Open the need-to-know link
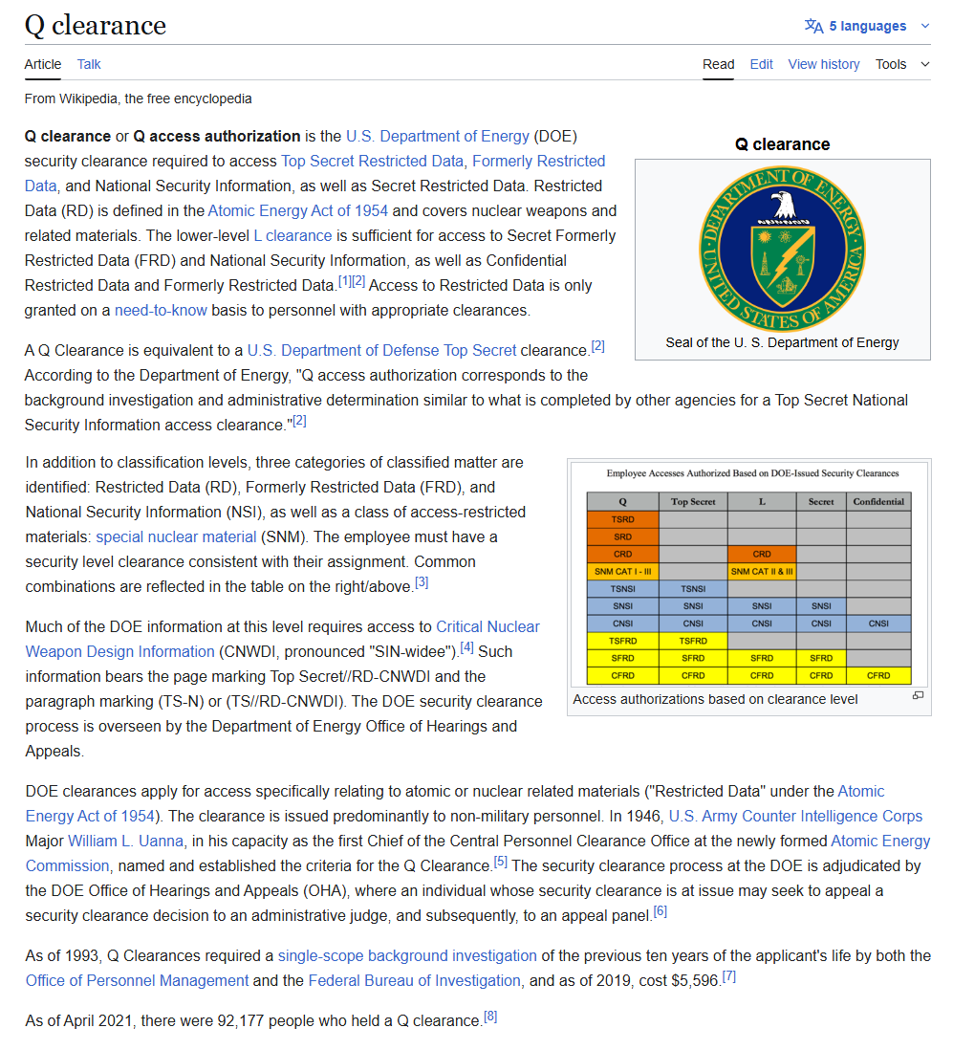The image size is (953, 1050). pyautogui.click(x=161, y=311)
